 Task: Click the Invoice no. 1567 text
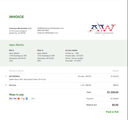pos(72,53)
